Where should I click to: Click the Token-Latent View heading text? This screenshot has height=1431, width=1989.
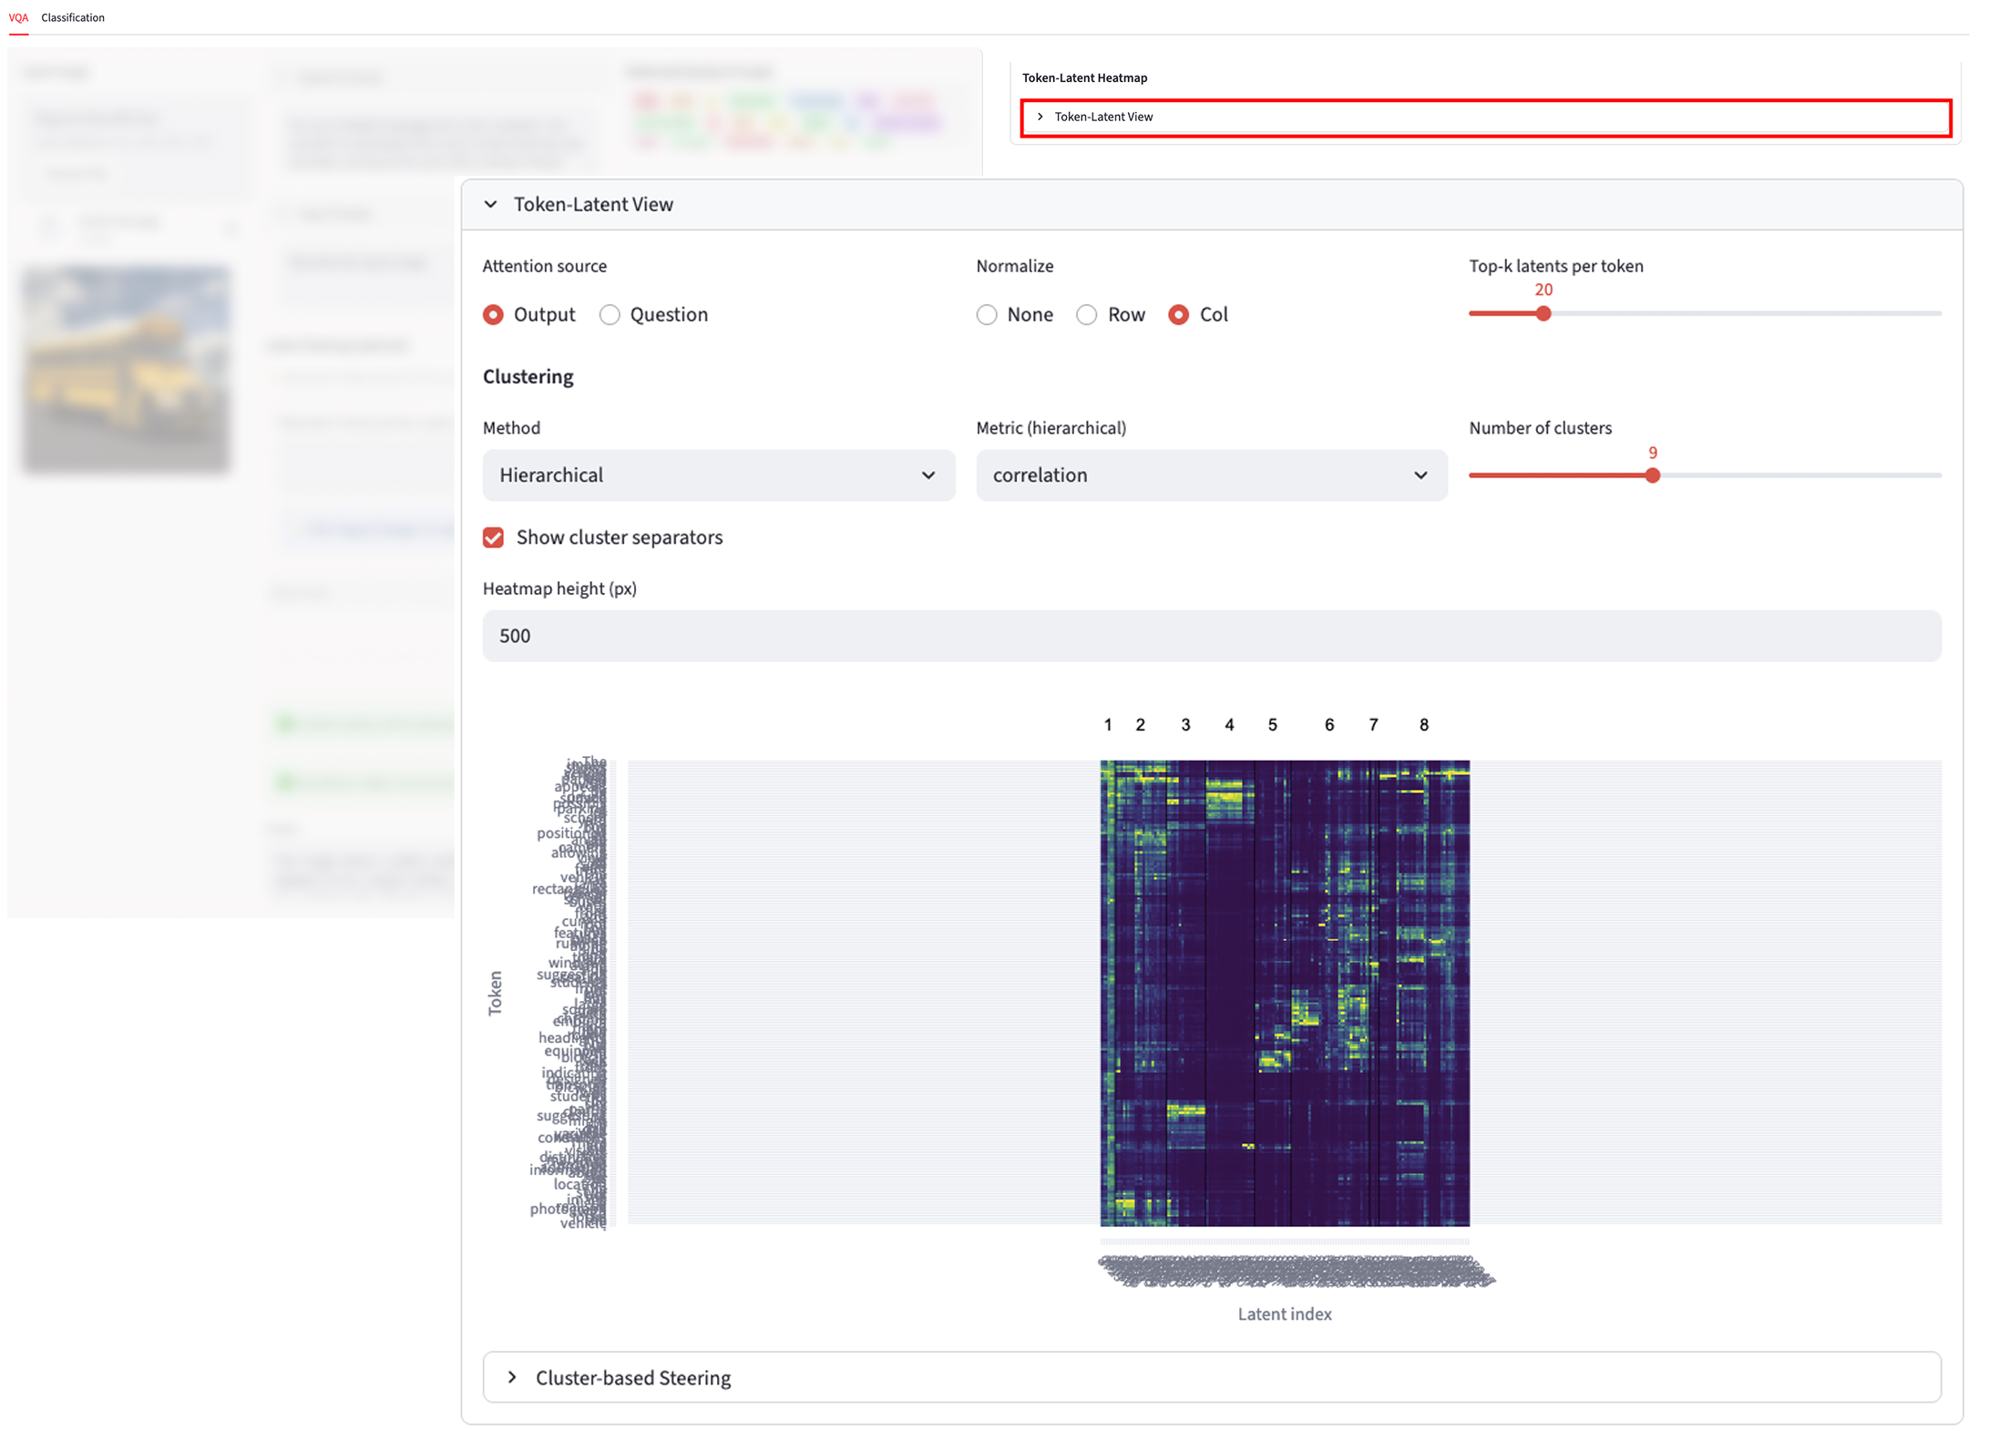pyautogui.click(x=594, y=204)
